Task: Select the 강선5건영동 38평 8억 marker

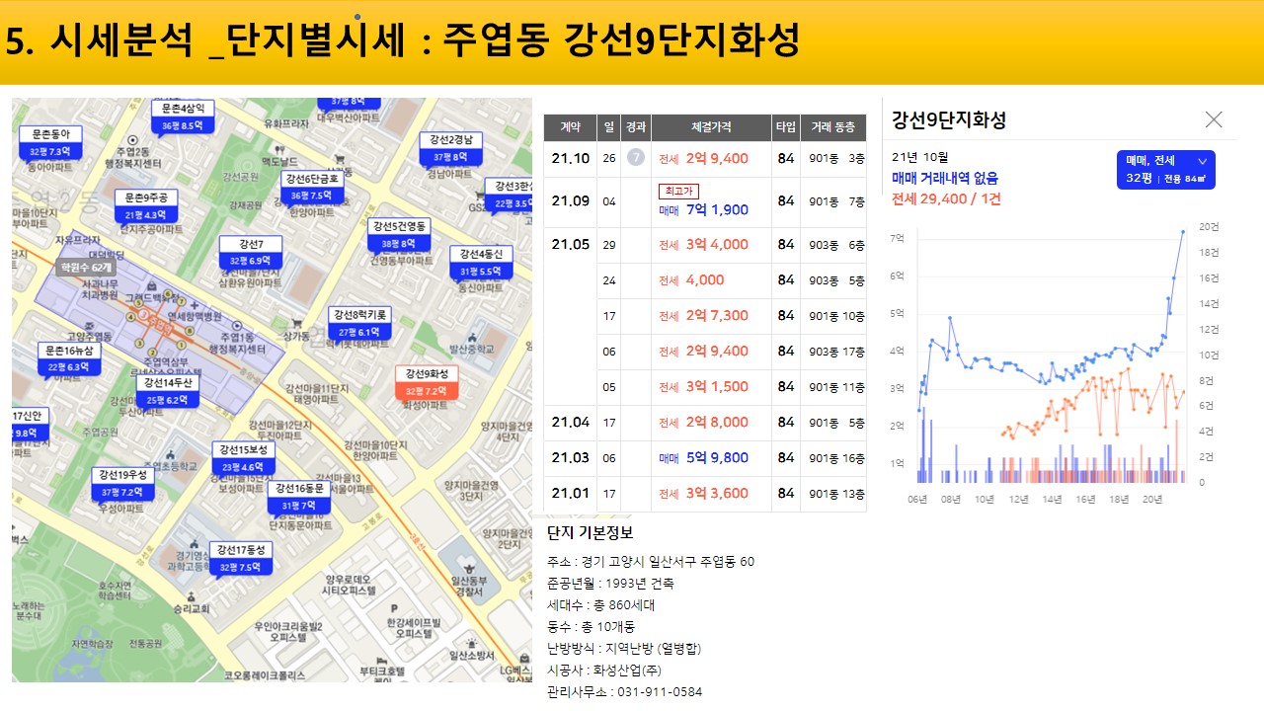Action: [x=399, y=234]
